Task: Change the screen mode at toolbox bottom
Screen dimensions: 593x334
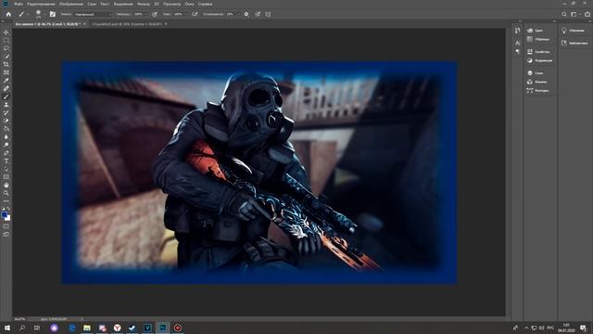Action: [6, 235]
